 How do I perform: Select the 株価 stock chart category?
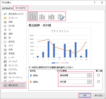(8, 50)
